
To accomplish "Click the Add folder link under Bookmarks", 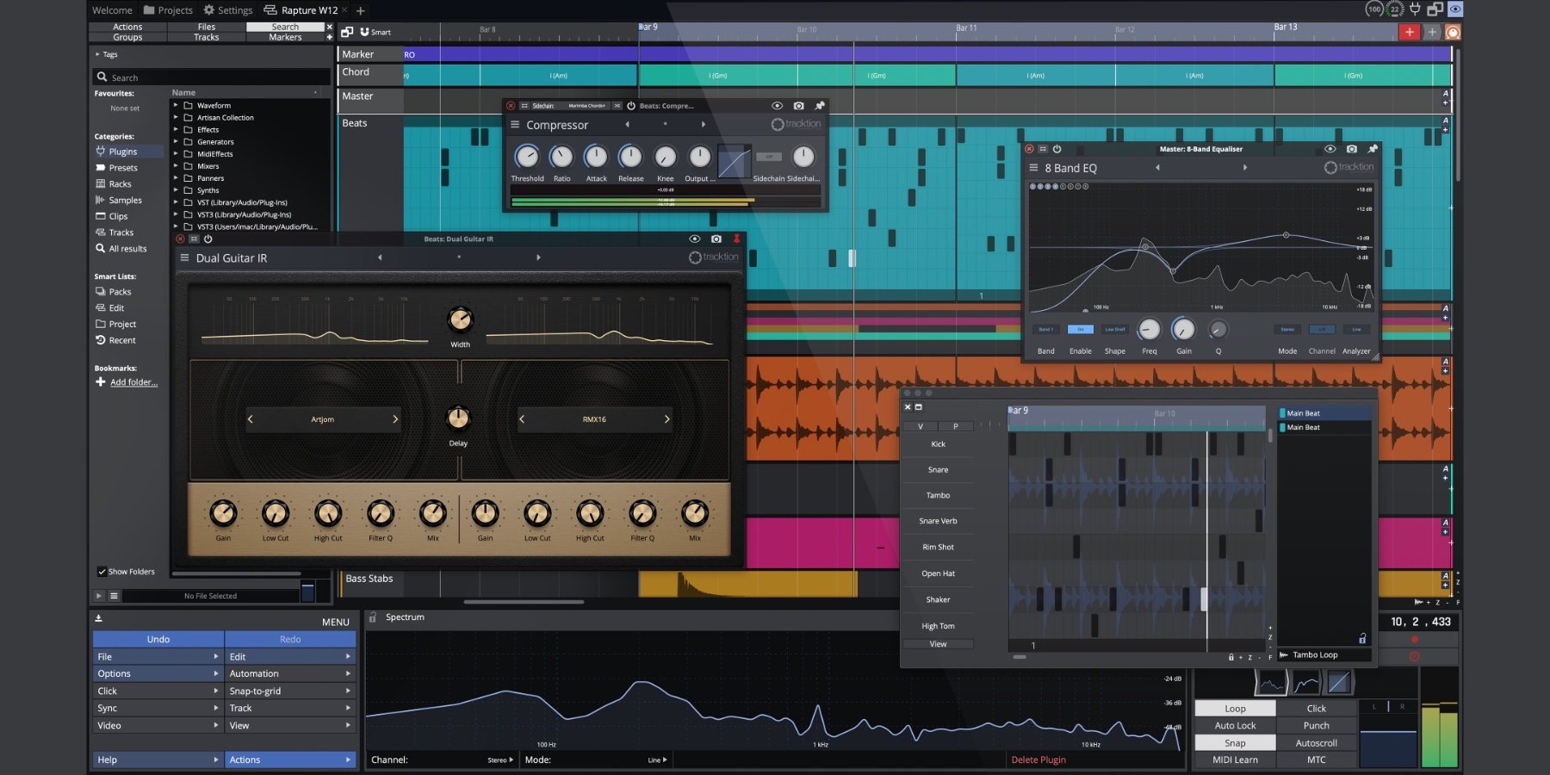I will click(133, 382).
